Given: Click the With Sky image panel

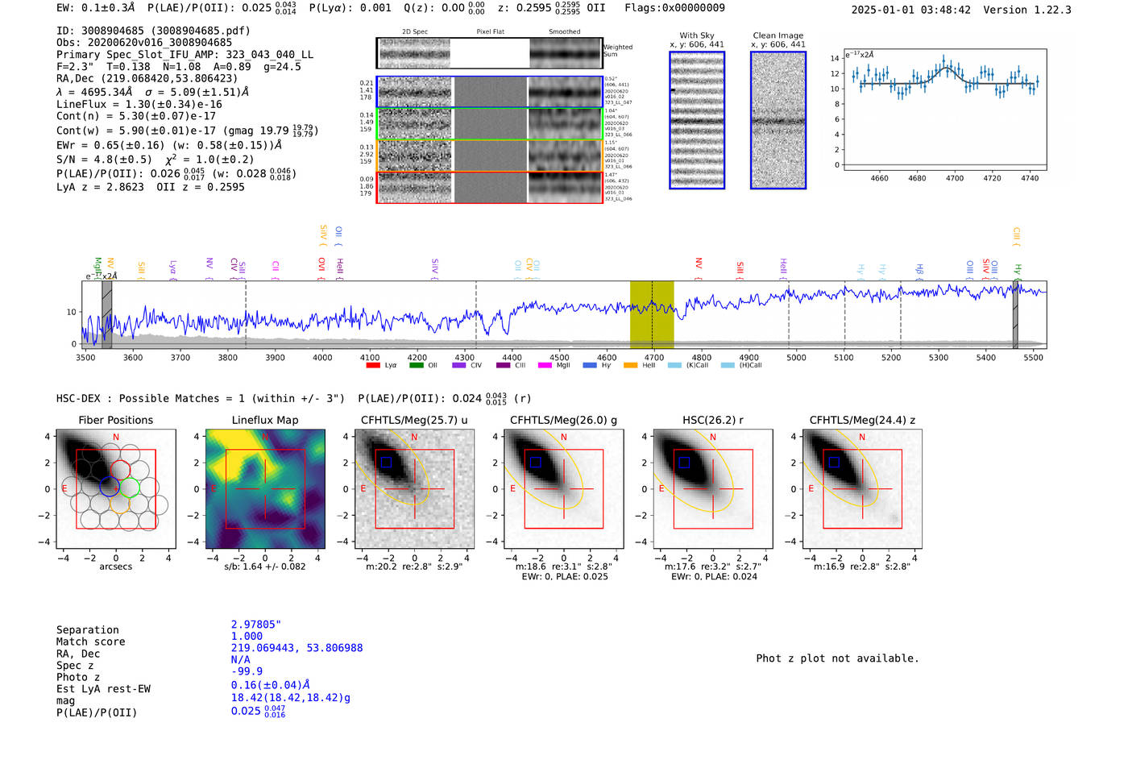Looking at the screenshot, I should (697, 120).
